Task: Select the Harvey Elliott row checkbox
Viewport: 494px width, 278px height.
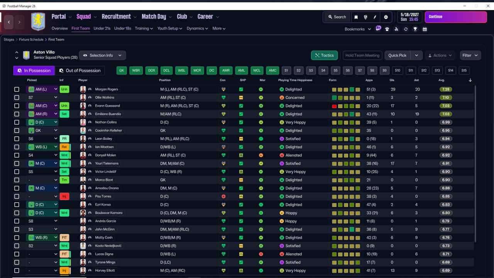Action: coord(17,271)
